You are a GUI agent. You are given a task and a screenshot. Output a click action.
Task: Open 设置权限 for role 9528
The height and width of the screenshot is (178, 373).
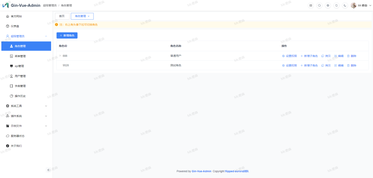coord(289,65)
